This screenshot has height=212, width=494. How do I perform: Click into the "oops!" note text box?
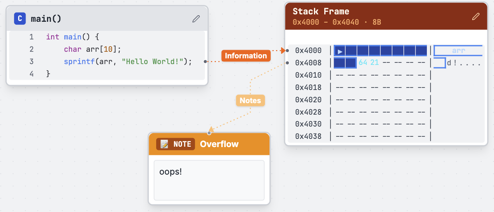tap(209, 180)
